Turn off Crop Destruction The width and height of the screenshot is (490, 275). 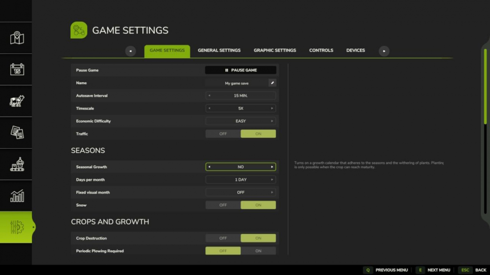(223, 238)
